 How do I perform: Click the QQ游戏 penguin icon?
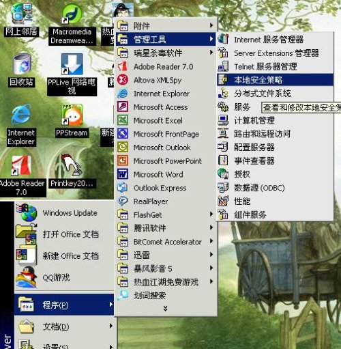27,277
